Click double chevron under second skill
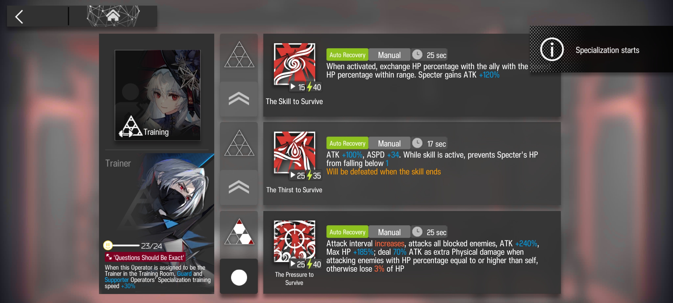Viewport: 673px width, 303px height. pyautogui.click(x=239, y=187)
